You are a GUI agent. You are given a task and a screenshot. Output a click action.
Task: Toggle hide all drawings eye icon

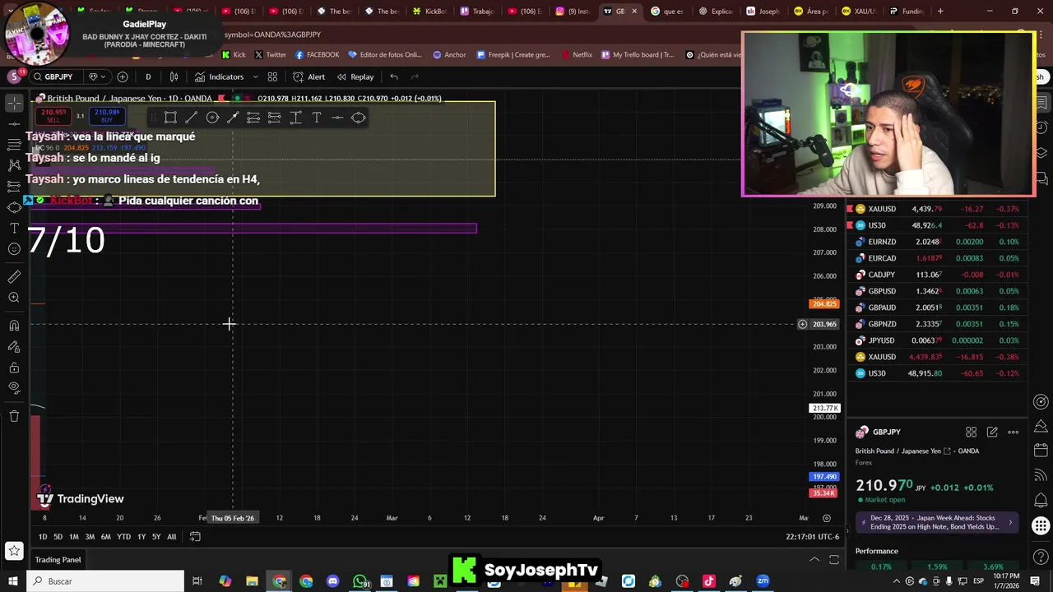tap(14, 388)
